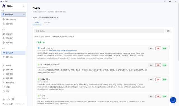179x106 pixels.
Task: Click the agent-browser skill globe icon
Action: click(x=39, y=48)
